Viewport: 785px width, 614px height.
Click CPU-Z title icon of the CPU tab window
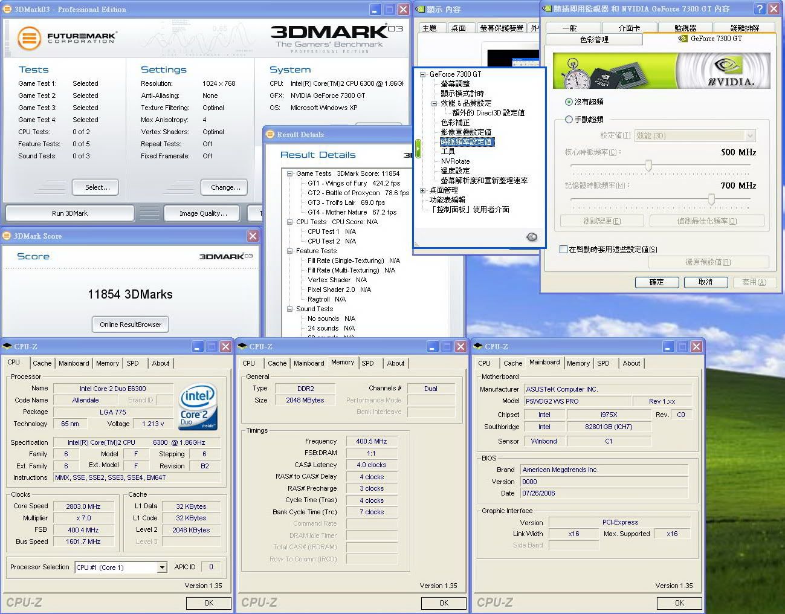click(7, 346)
